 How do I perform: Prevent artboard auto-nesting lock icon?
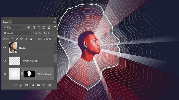tap(26, 39)
